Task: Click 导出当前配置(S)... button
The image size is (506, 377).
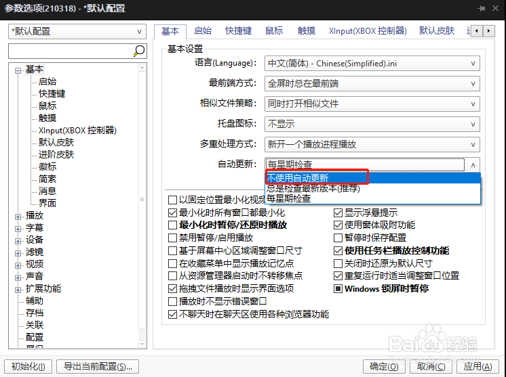Action: (98, 366)
